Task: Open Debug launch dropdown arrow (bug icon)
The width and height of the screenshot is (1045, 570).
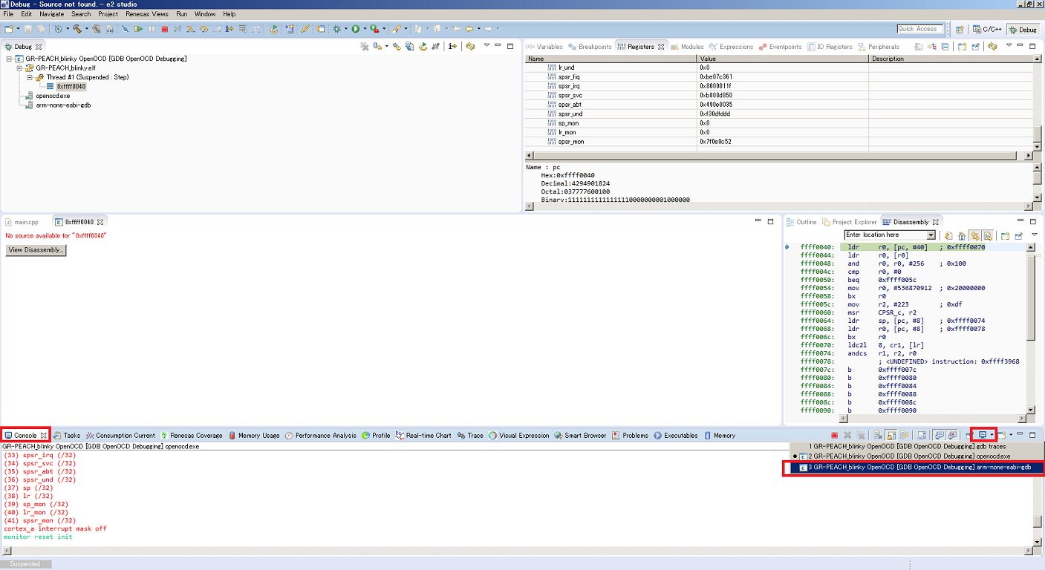Action: pos(346,29)
